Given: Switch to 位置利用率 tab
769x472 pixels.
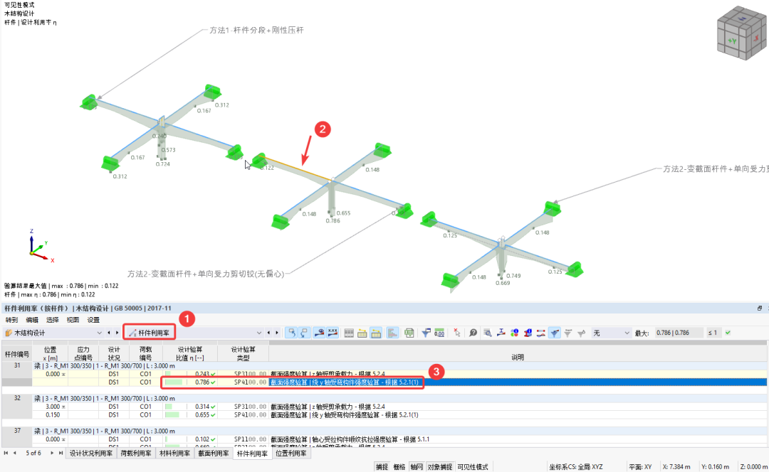Looking at the screenshot, I should [291, 454].
